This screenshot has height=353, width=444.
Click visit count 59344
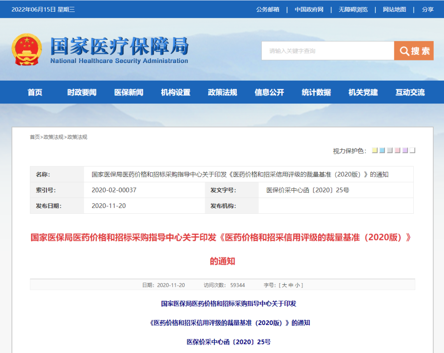pyautogui.click(x=237, y=285)
